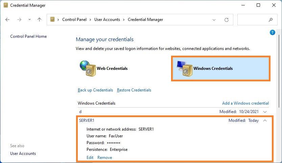Viewport: 282px width, 163px height.
Task: Remove the SERVER1 credential
Action: click(105, 158)
